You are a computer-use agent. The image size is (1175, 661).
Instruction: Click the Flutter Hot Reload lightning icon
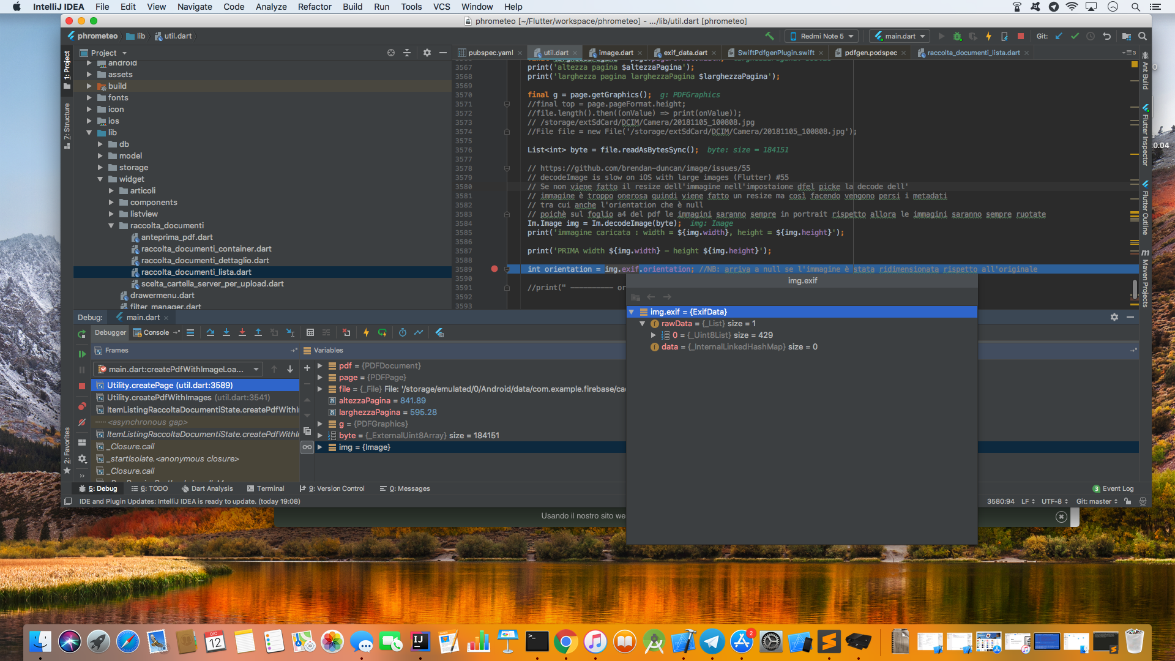pyautogui.click(x=988, y=36)
